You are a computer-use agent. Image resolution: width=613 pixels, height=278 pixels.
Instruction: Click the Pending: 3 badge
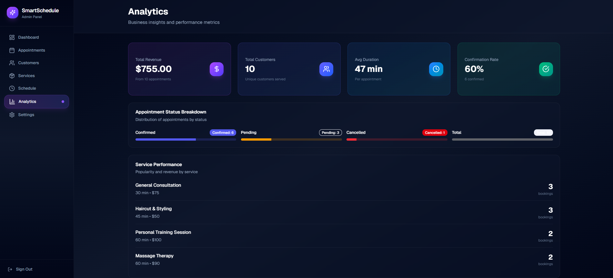point(330,133)
